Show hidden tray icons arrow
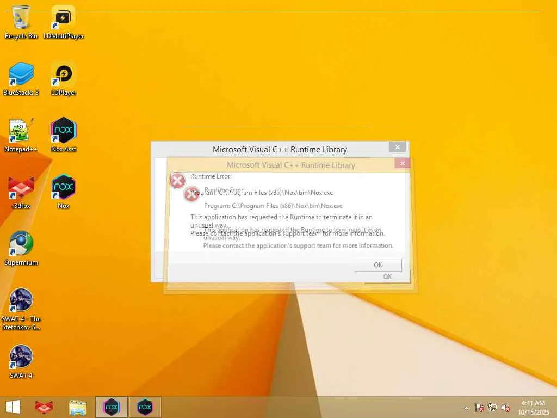The width and height of the screenshot is (557, 418). pos(466,408)
